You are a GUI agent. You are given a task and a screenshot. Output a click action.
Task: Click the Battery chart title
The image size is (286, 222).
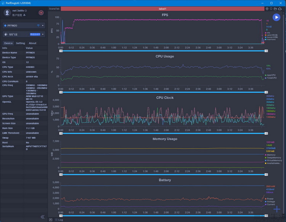click(165, 180)
